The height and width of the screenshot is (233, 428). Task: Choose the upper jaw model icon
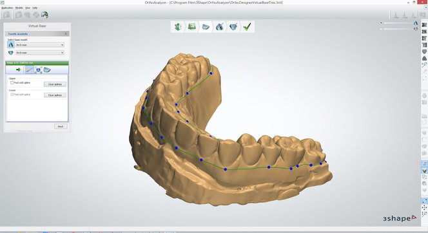11,44
